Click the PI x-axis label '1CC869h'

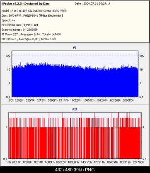coord(115,100)
